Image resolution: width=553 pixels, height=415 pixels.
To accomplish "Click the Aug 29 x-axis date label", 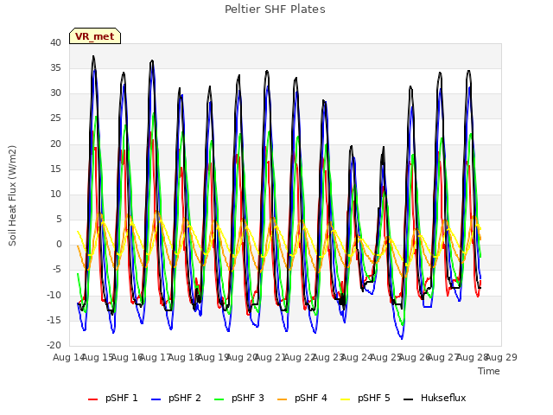I will (x=501, y=357).
